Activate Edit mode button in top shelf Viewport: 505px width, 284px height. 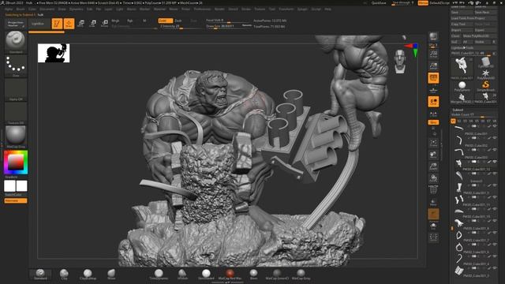(x=57, y=24)
